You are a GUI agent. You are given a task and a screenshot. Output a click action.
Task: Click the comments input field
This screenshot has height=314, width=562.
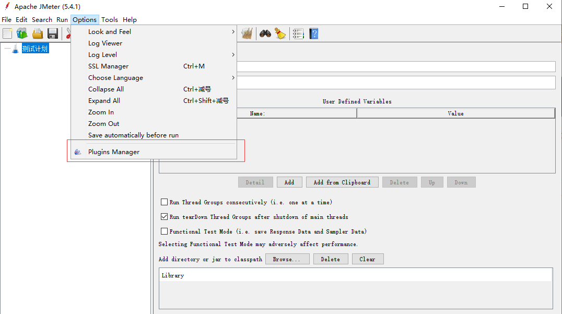click(396, 83)
